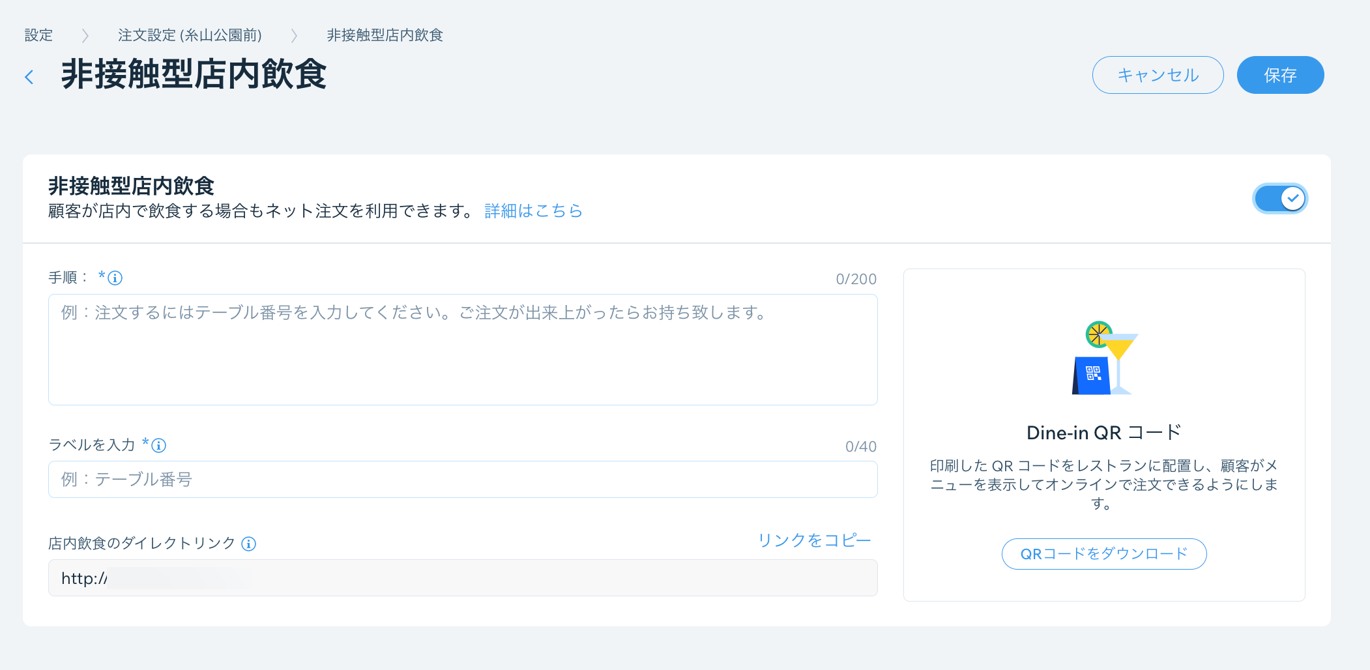Go to 注文設定 (糸山公園前) breadcrumb
This screenshot has width=1370, height=670.
[190, 35]
